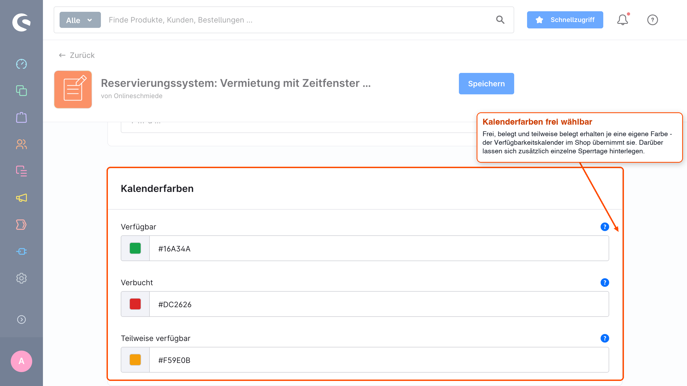
Task: Open the help question mark in header
Action: point(652,20)
